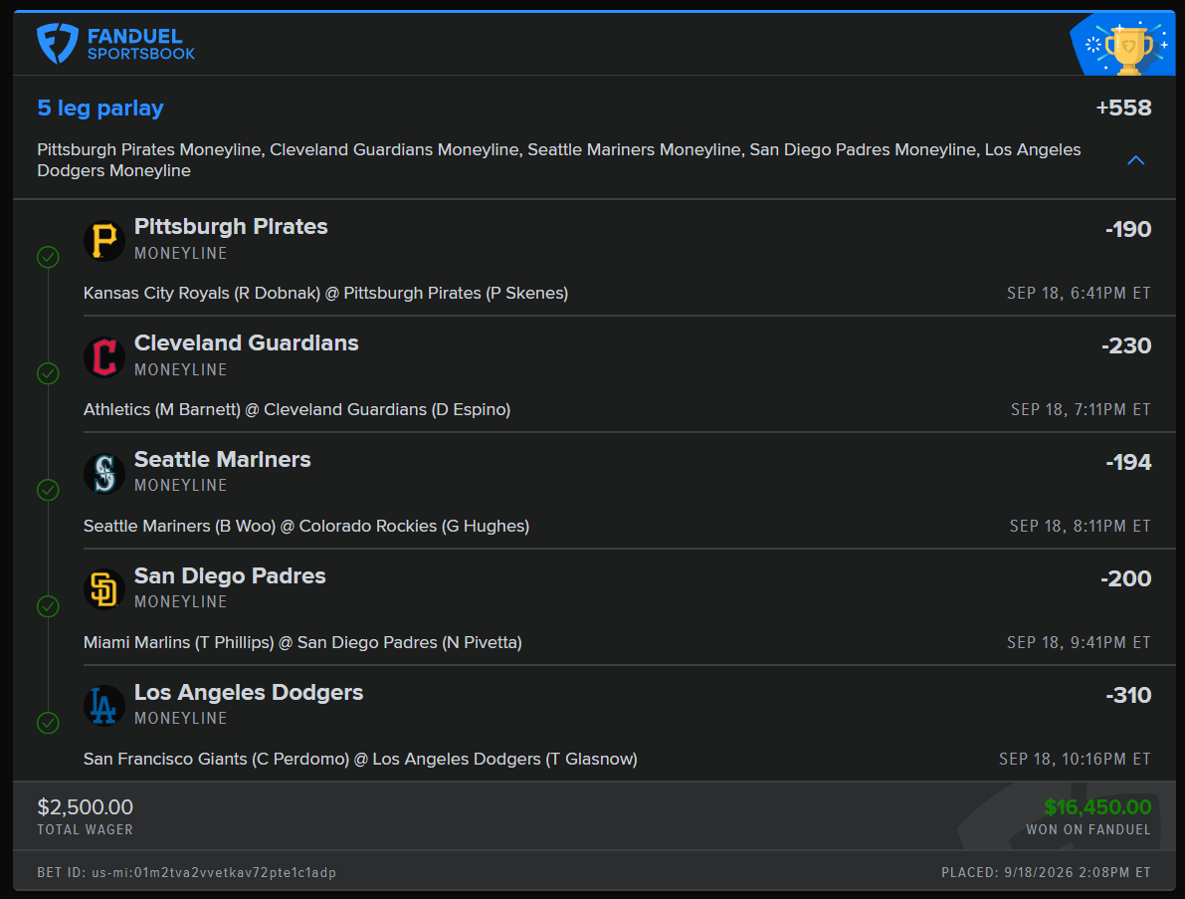Click the 'SEP 18, 10:16PM ET' game time

[x=1075, y=759]
